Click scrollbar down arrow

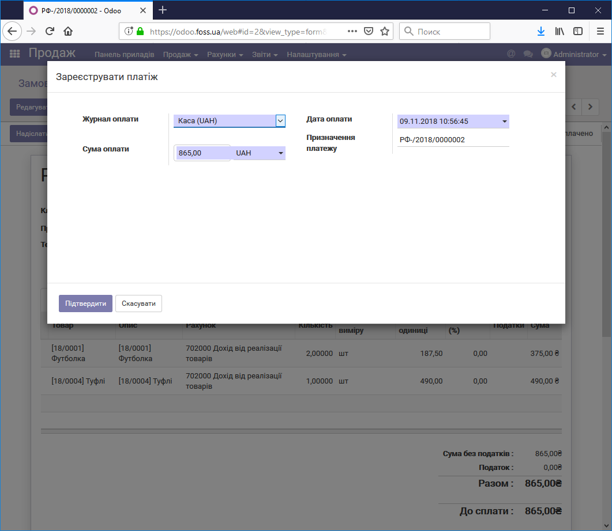pyautogui.click(x=606, y=526)
